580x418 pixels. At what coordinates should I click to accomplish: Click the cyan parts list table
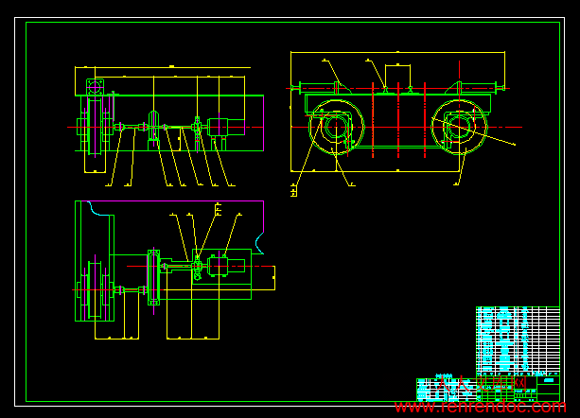click(x=518, y=340)
